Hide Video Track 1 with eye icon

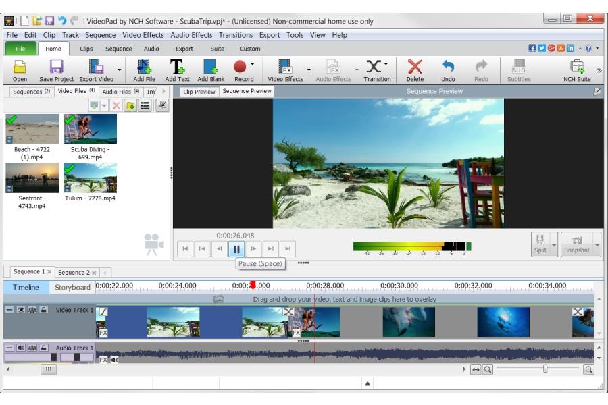point(20,310)
